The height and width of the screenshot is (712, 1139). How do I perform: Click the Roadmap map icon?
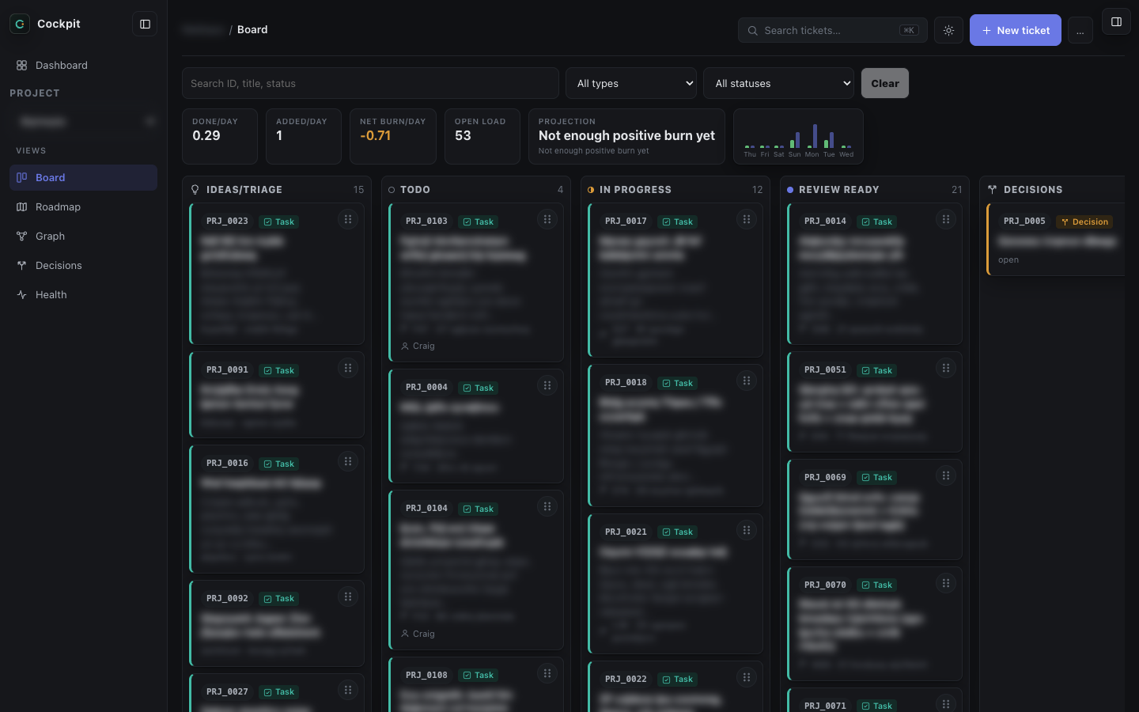click(x=21, y=206)
